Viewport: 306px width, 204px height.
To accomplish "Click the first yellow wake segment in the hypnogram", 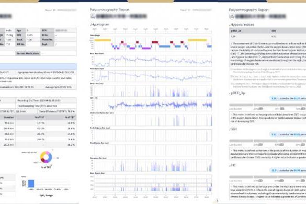I will [x=103, y=40].
